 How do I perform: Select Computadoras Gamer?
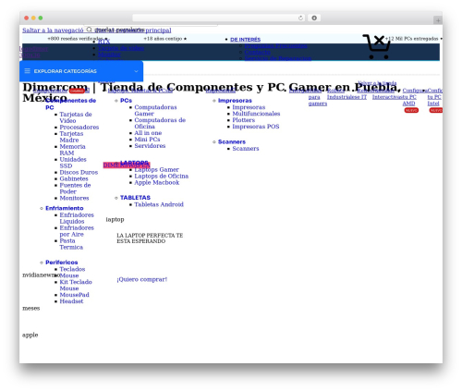[x=155, y=110]
